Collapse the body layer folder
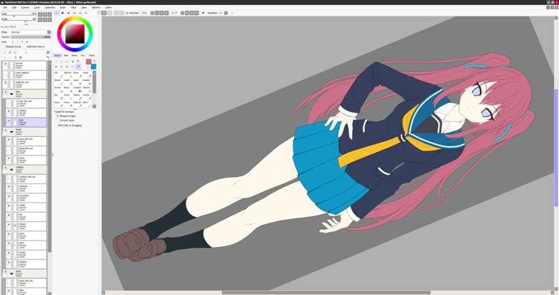 click(x=11, y=273)
